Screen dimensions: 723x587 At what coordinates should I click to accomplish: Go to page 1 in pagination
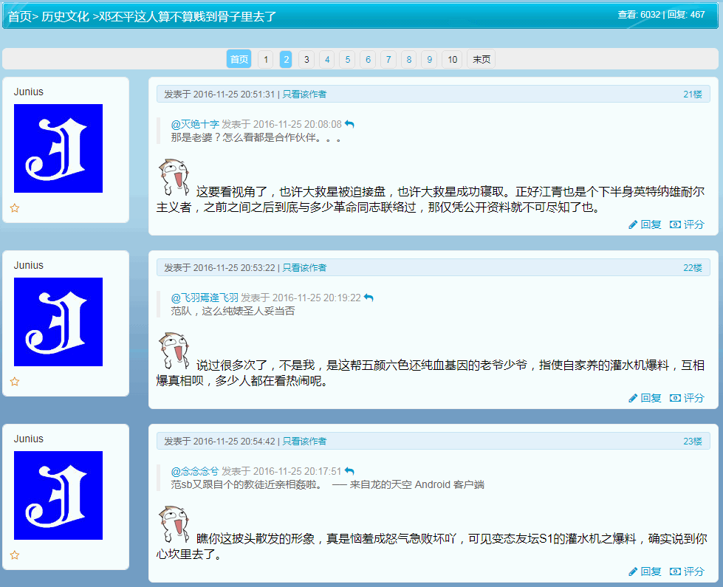tap(266, 59)
